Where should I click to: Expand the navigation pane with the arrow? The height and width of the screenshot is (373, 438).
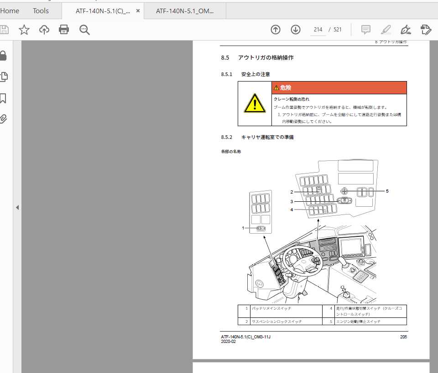click(17, 207)
